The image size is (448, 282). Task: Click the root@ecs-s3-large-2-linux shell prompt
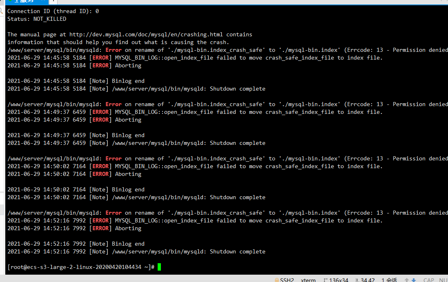[81, 267]
